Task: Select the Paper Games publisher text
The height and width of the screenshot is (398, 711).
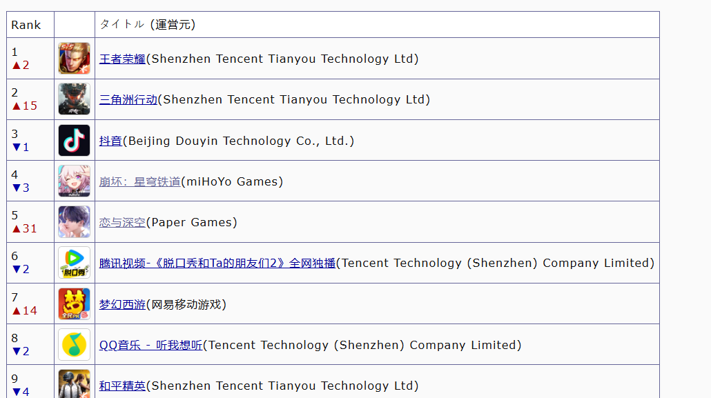Action: click(x=191, y=223)
